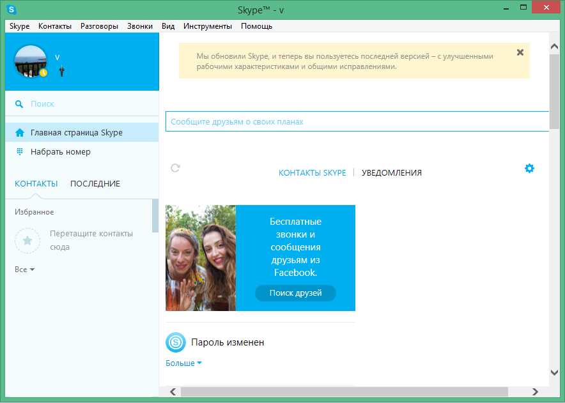The width and height of the screenshot is (565, 403).
Task: Click the search magnifier icon
Action: (x=19, y=104)
